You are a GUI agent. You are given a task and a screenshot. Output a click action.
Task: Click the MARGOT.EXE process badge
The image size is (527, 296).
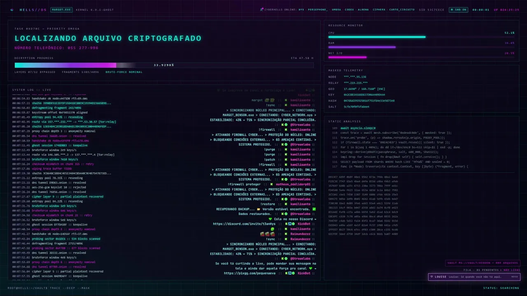point(61,9)
